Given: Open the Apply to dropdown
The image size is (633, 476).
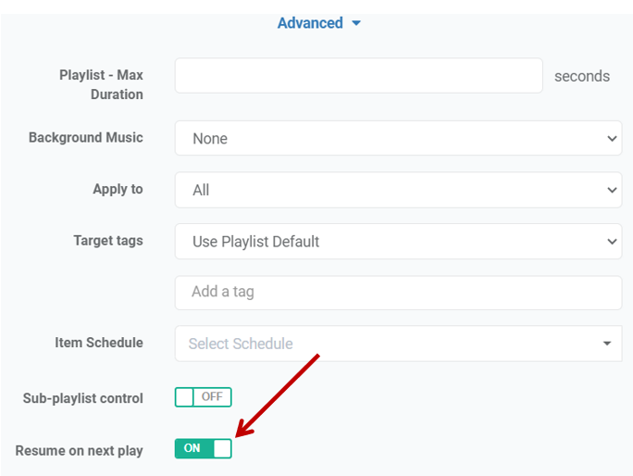Looking at the screenshot, I should click(398, 190).
